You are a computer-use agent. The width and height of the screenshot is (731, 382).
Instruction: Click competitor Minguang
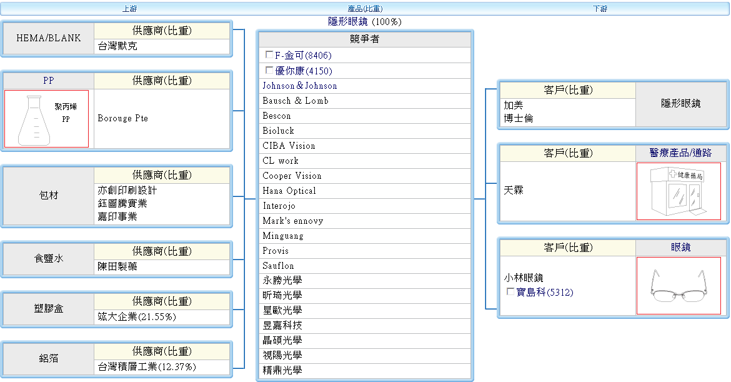283,236
